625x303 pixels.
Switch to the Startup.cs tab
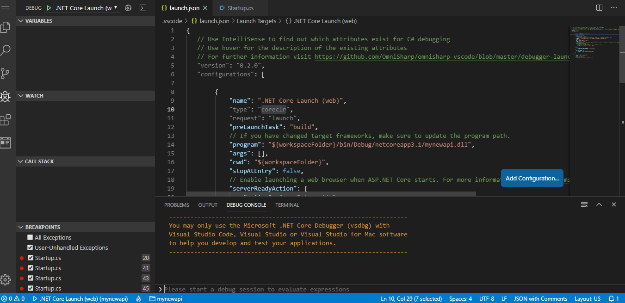[x=240, y=7]
